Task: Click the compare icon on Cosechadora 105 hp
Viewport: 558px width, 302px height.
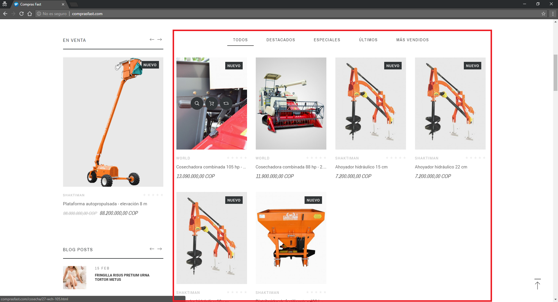Action: pos(226,103)
